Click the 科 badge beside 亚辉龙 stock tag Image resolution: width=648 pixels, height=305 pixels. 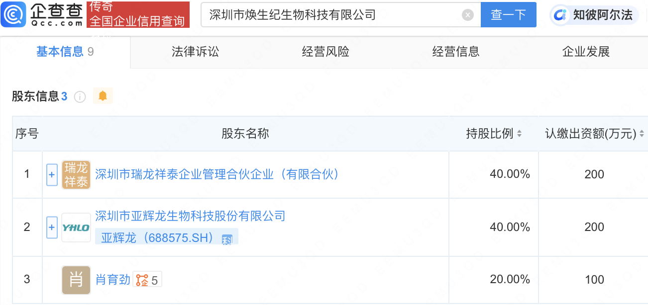(227, 239)
